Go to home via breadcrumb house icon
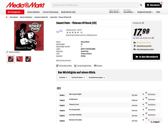Screen dimensions: 168x123 tap(7, 17)
